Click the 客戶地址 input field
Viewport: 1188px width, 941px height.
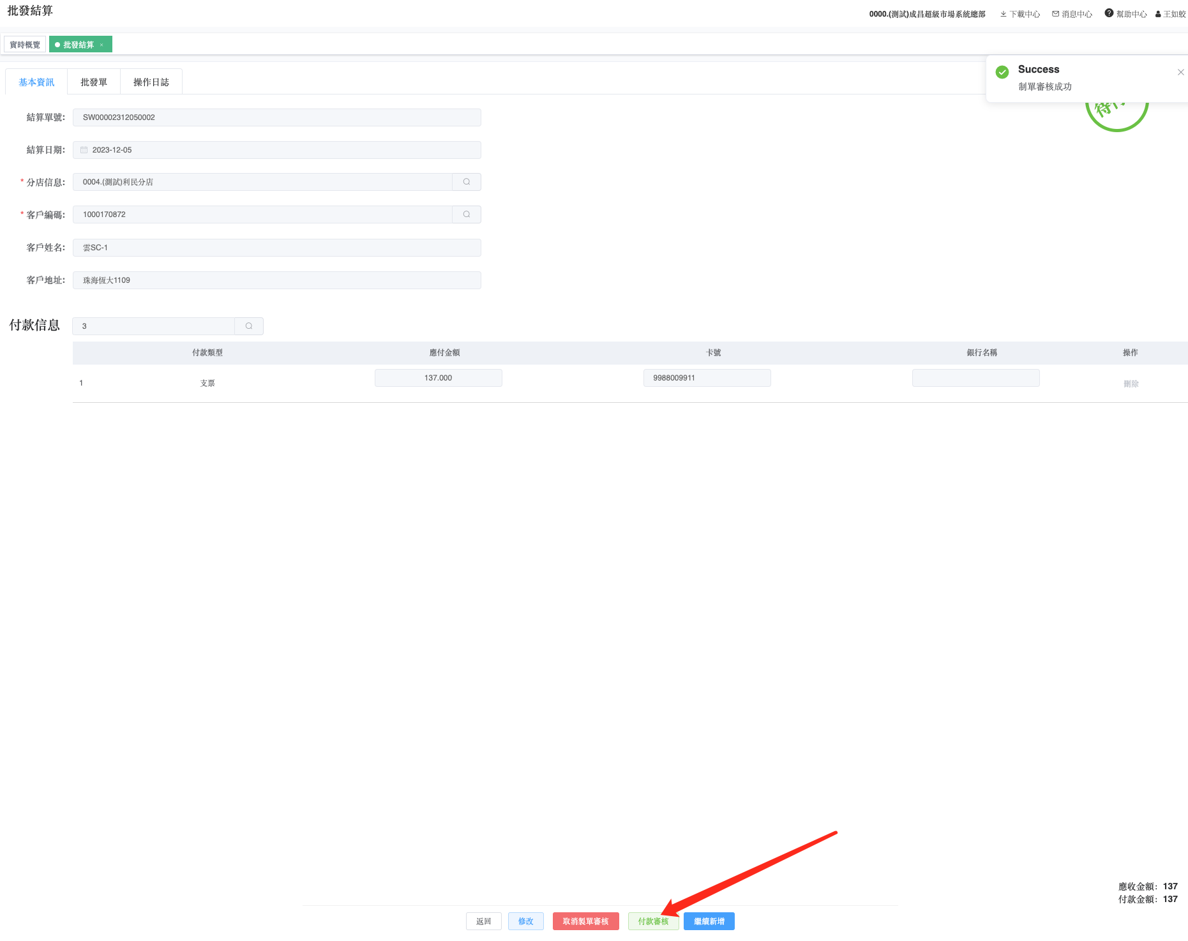click(x=277, y=280)
